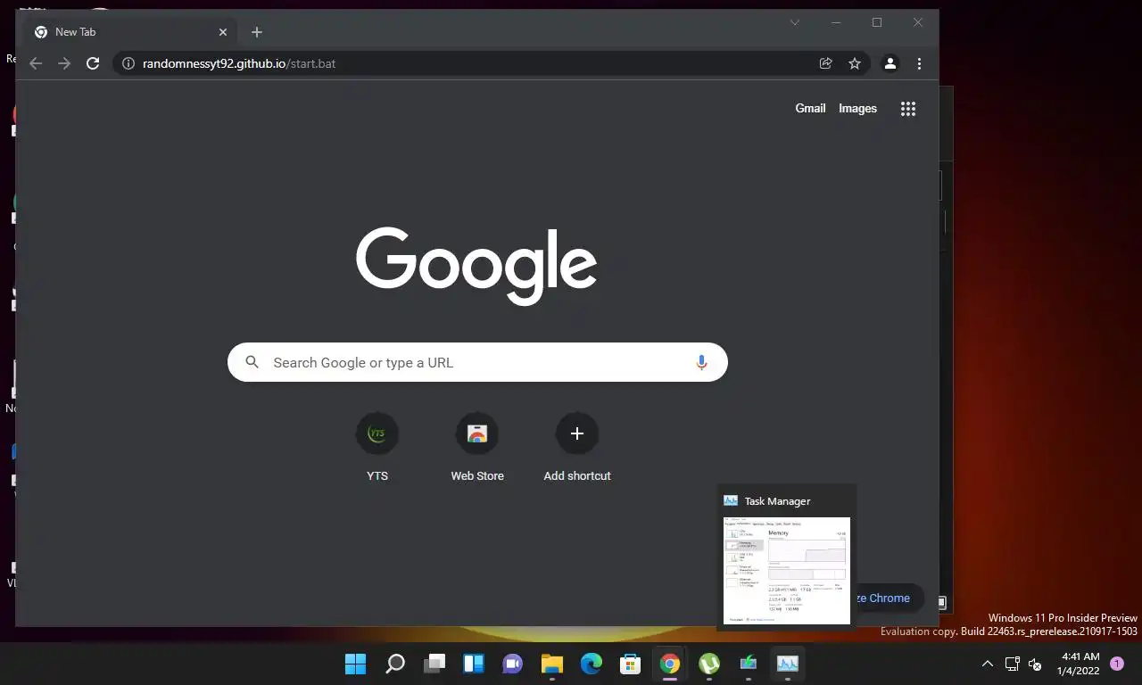Show hidden system tray icons chevron

point(988,664)
